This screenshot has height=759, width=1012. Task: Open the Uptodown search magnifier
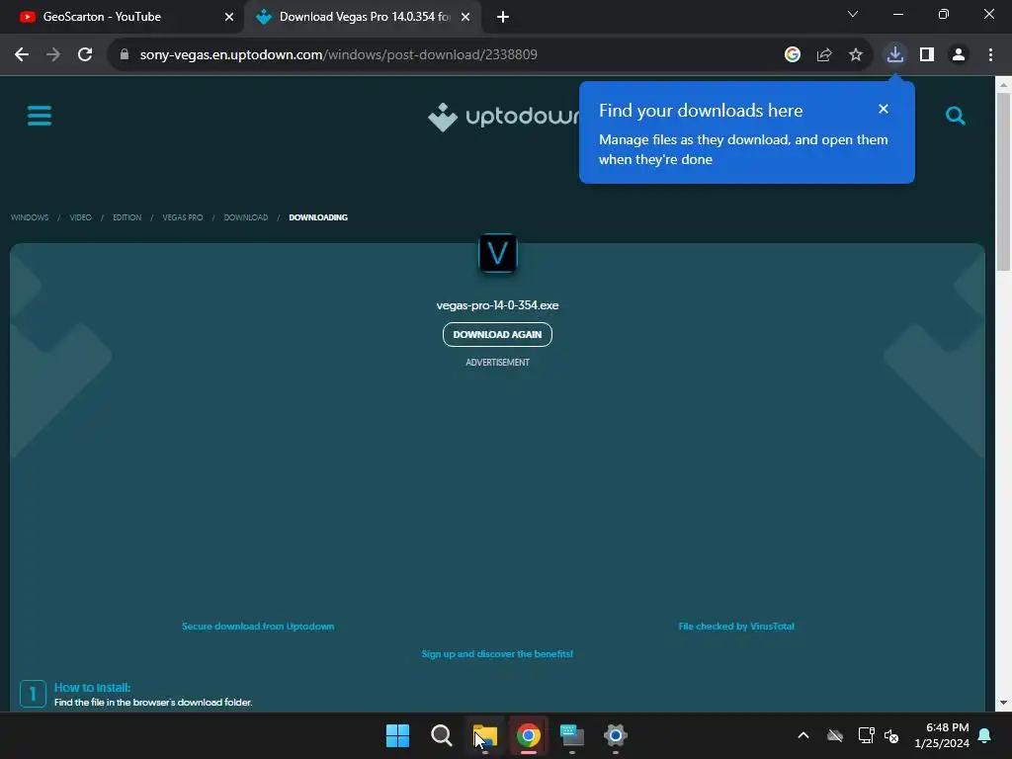(x=956, y=116)
